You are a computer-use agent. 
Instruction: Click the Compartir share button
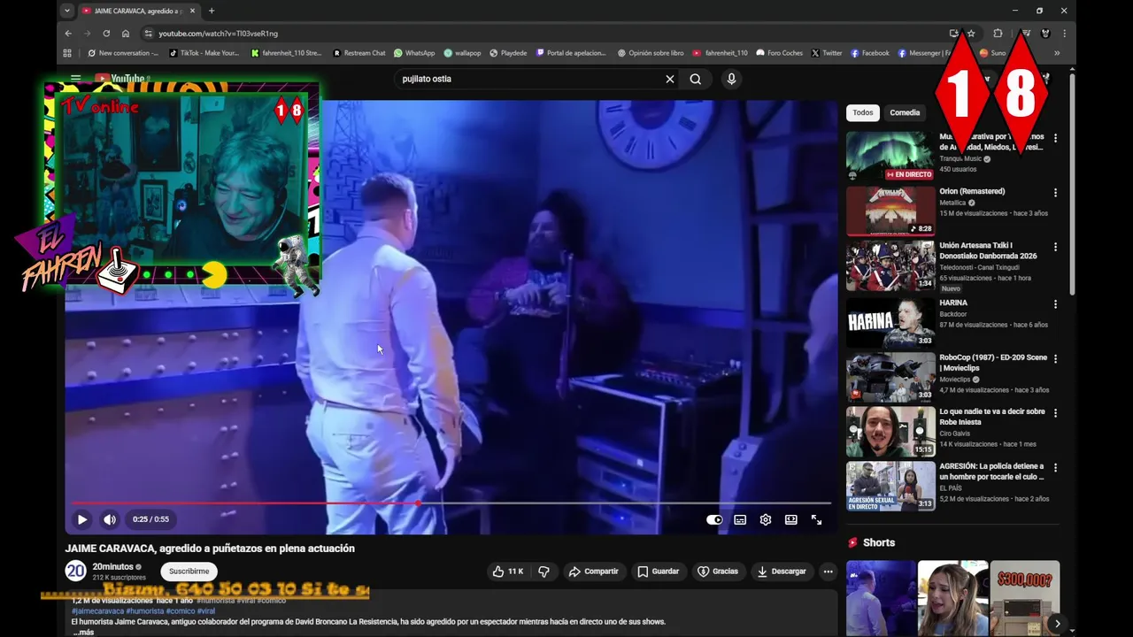(594, 572)
